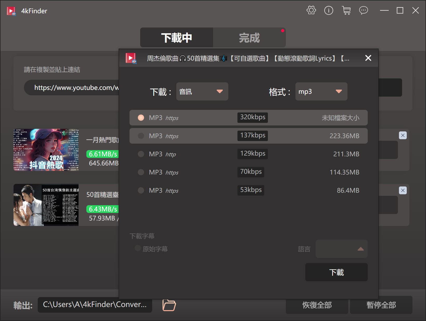
Task: Click the 2024 抖音熱歌 video thumbnail
Action: [x=46, y=150]
